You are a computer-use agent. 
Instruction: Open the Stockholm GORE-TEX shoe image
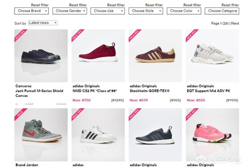click(155, 56)
